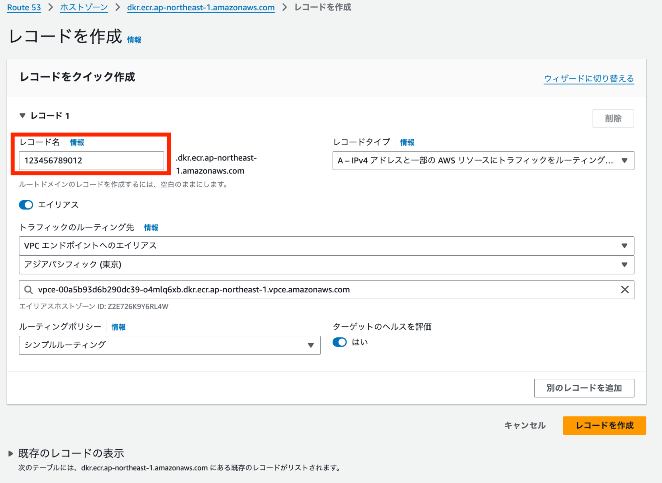This screenshot has width=662, height=483.
Task: Open 情報 link next to レコードタイプ
Action: click(407, 142)
